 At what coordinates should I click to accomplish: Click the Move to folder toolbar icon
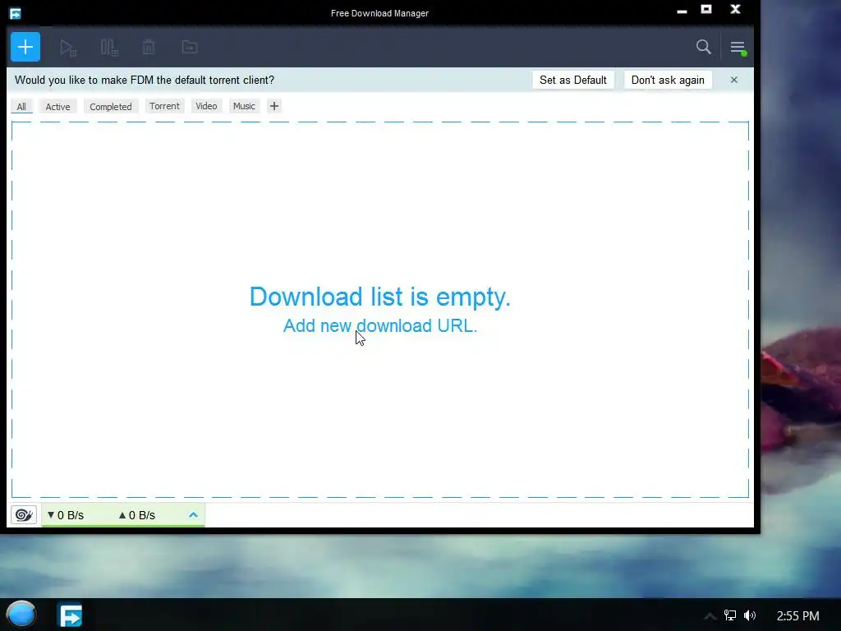pos(190,47)
